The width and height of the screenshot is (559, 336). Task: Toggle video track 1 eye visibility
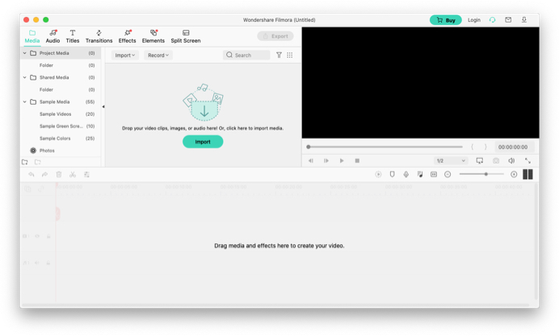(x=37, y=236)
